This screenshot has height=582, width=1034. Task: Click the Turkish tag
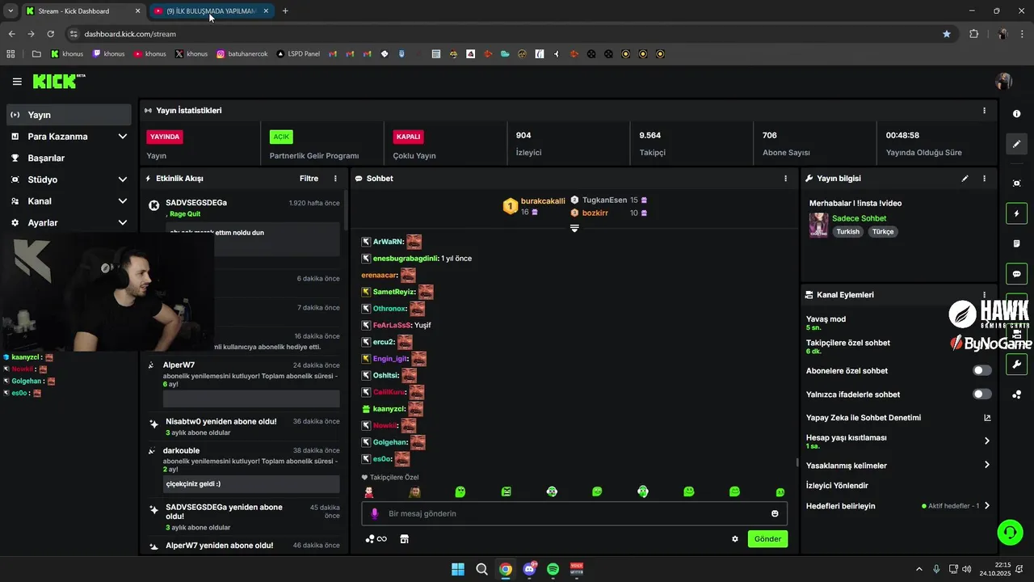(848, 232)
